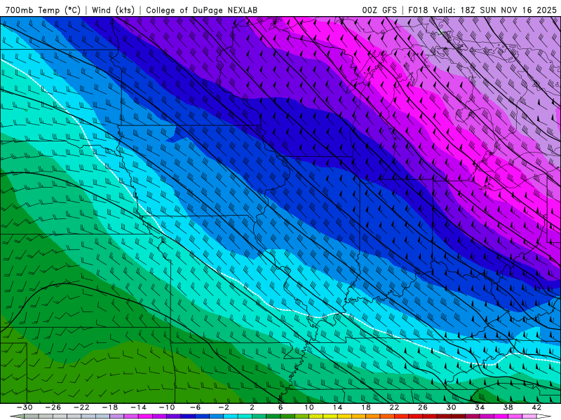Click the -6 value on the color scale

click(x=196, y=407)
